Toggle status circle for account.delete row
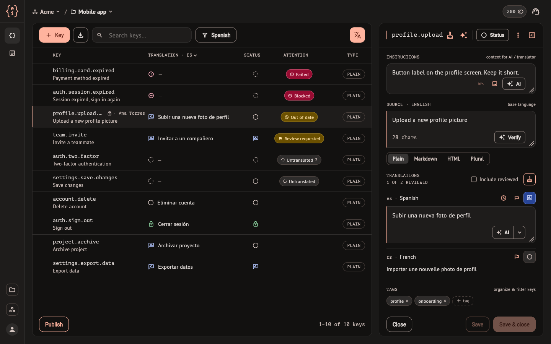Viewport: 551px width, 344px height. tap(256, 203)
